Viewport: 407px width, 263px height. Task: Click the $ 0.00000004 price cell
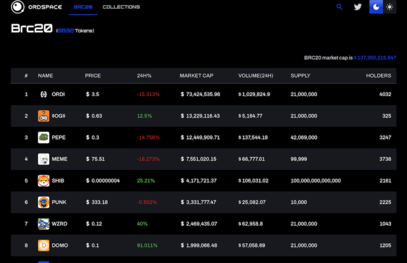(x=103, y=180)
